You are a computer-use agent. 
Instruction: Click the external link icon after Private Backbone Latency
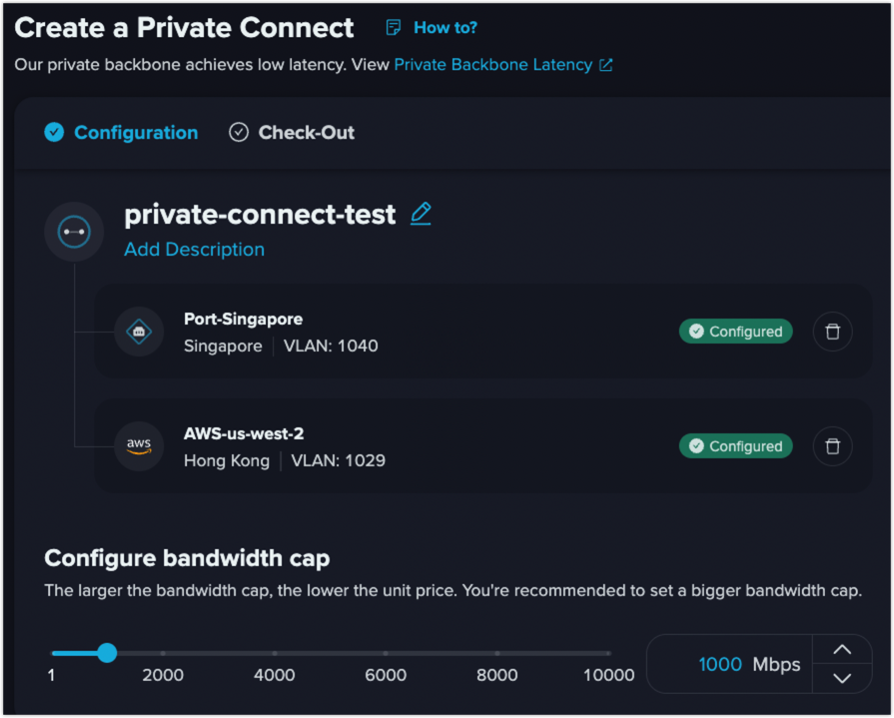point(606,65)
